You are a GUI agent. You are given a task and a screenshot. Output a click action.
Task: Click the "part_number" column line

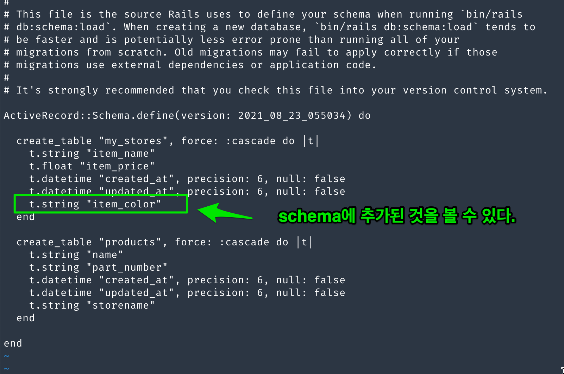tap(127, 267)
